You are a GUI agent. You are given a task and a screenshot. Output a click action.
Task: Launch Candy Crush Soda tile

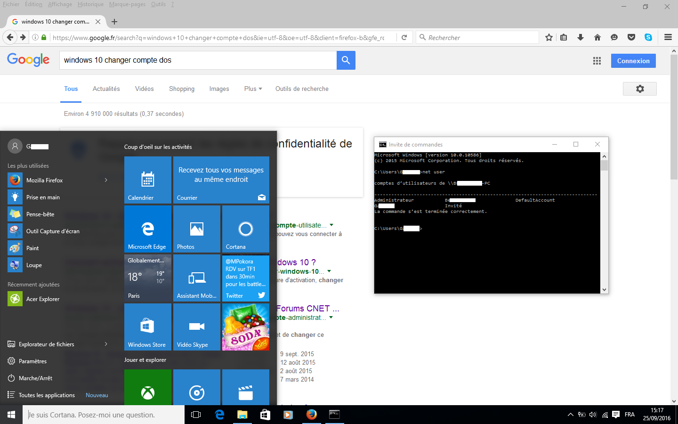pyautogui.click(x=246, y=327)
